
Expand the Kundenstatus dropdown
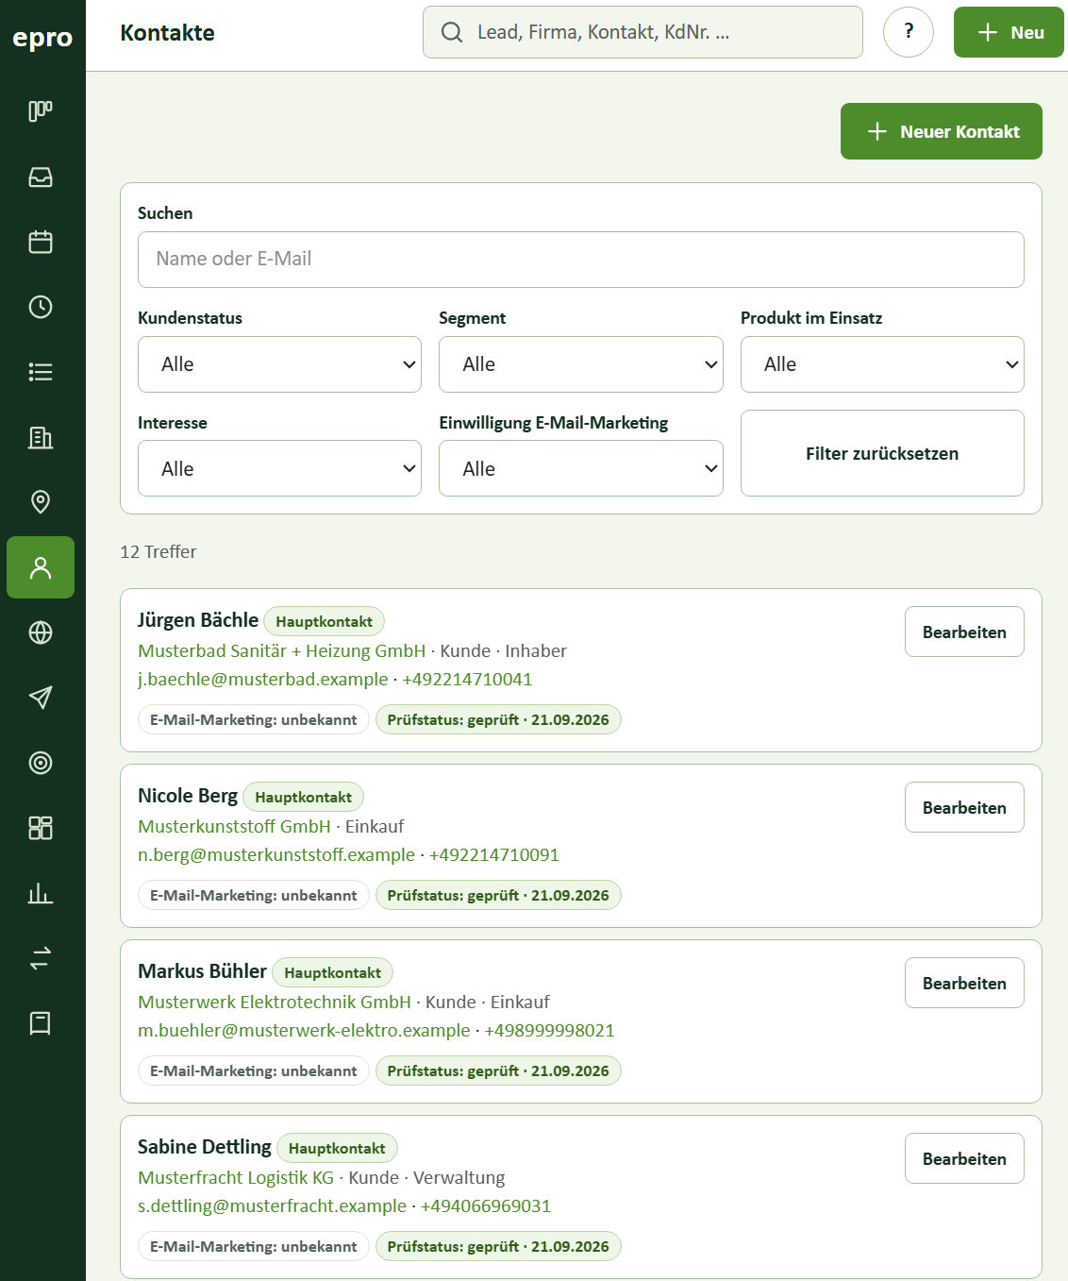[x=279, y=364]
